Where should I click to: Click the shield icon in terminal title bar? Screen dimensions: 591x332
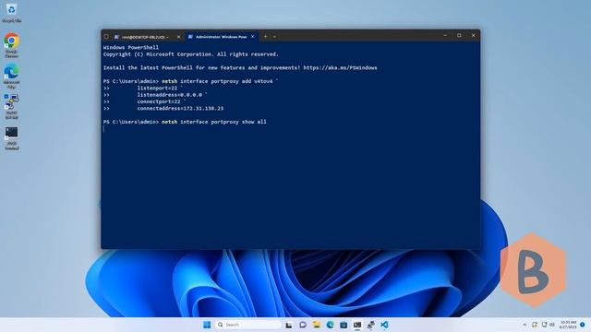106,37
